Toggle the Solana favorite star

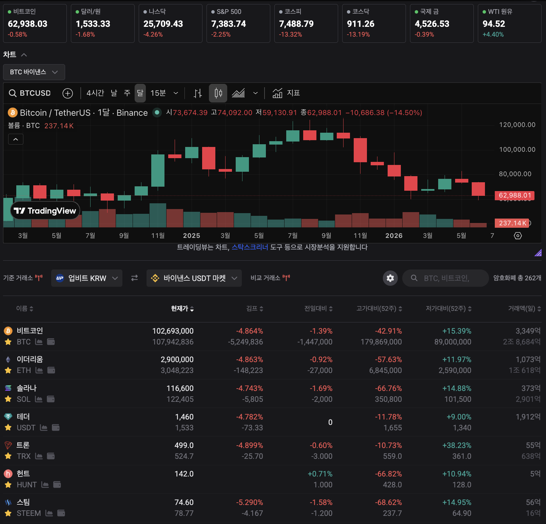click(8, 399)
